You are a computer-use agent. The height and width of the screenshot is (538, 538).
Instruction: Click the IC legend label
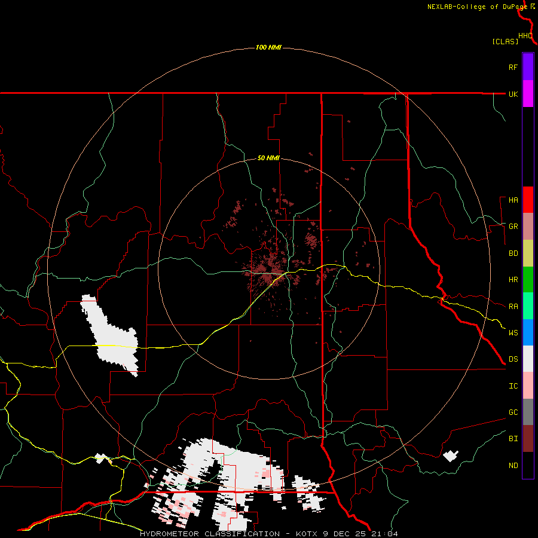pos(513,386)
